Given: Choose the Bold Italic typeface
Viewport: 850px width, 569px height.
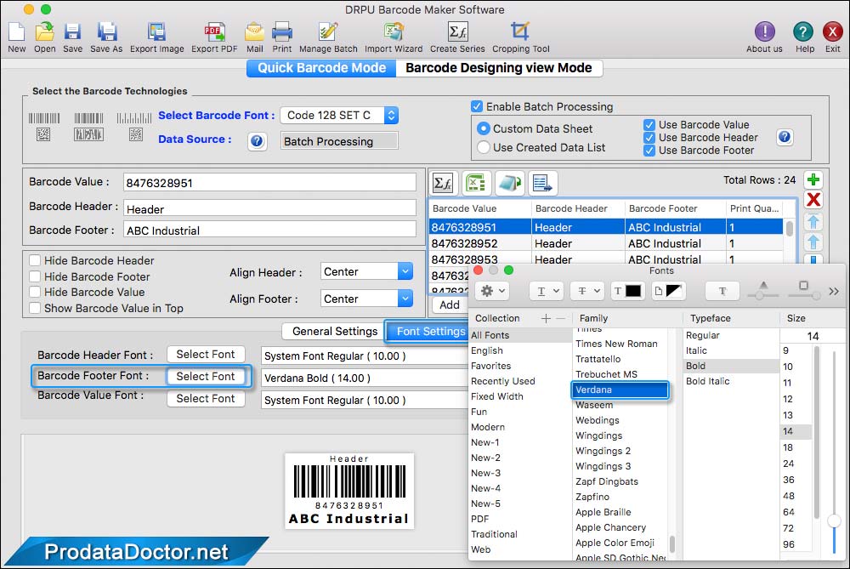Looking at the screenshot, I should coord(707,381).
